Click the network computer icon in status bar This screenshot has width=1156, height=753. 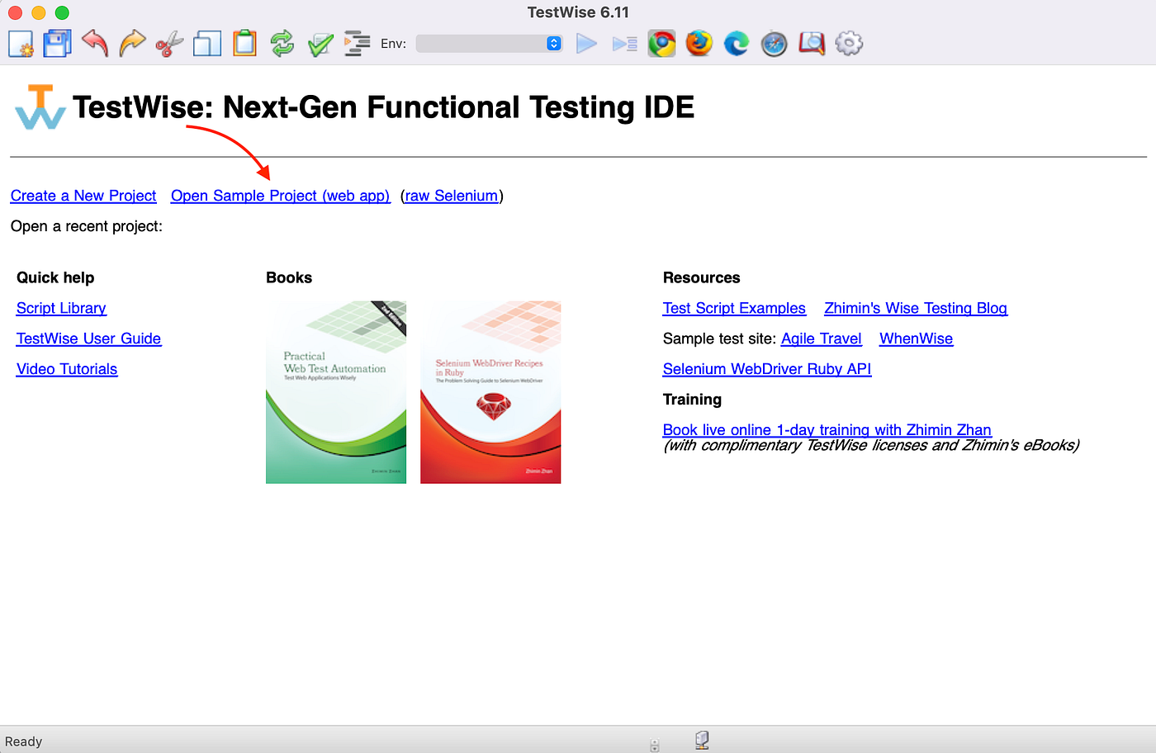coord(702,741)
